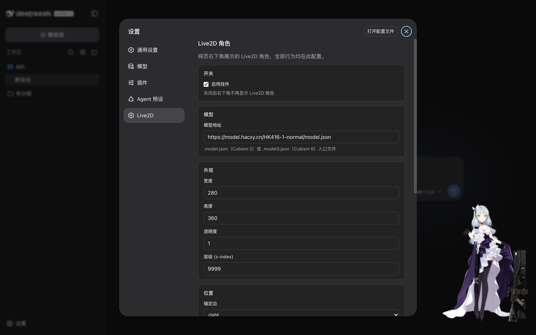Click the sidebar collapse icon beside the deepseek logo

point(95,13)
